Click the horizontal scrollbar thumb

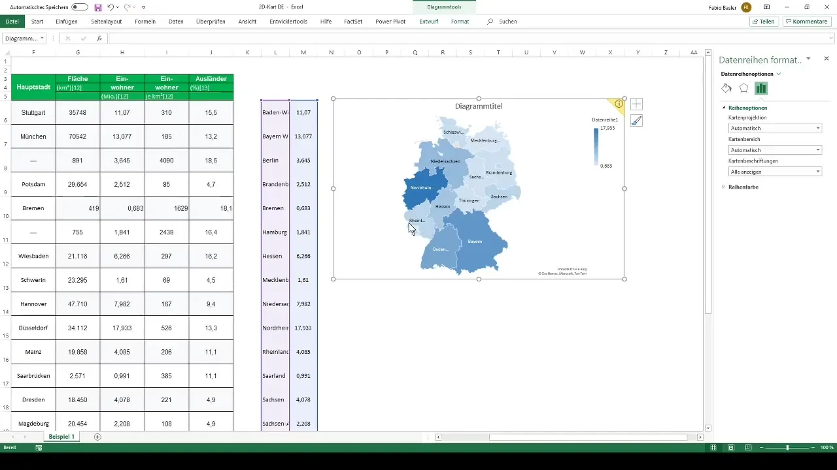(x=588, y=437)
